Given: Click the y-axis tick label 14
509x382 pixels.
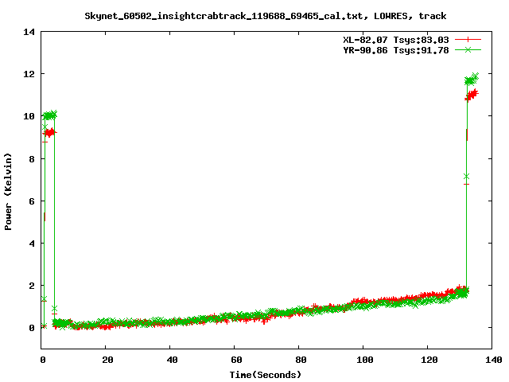Looking at the screenshot, I should pos(29,32).
